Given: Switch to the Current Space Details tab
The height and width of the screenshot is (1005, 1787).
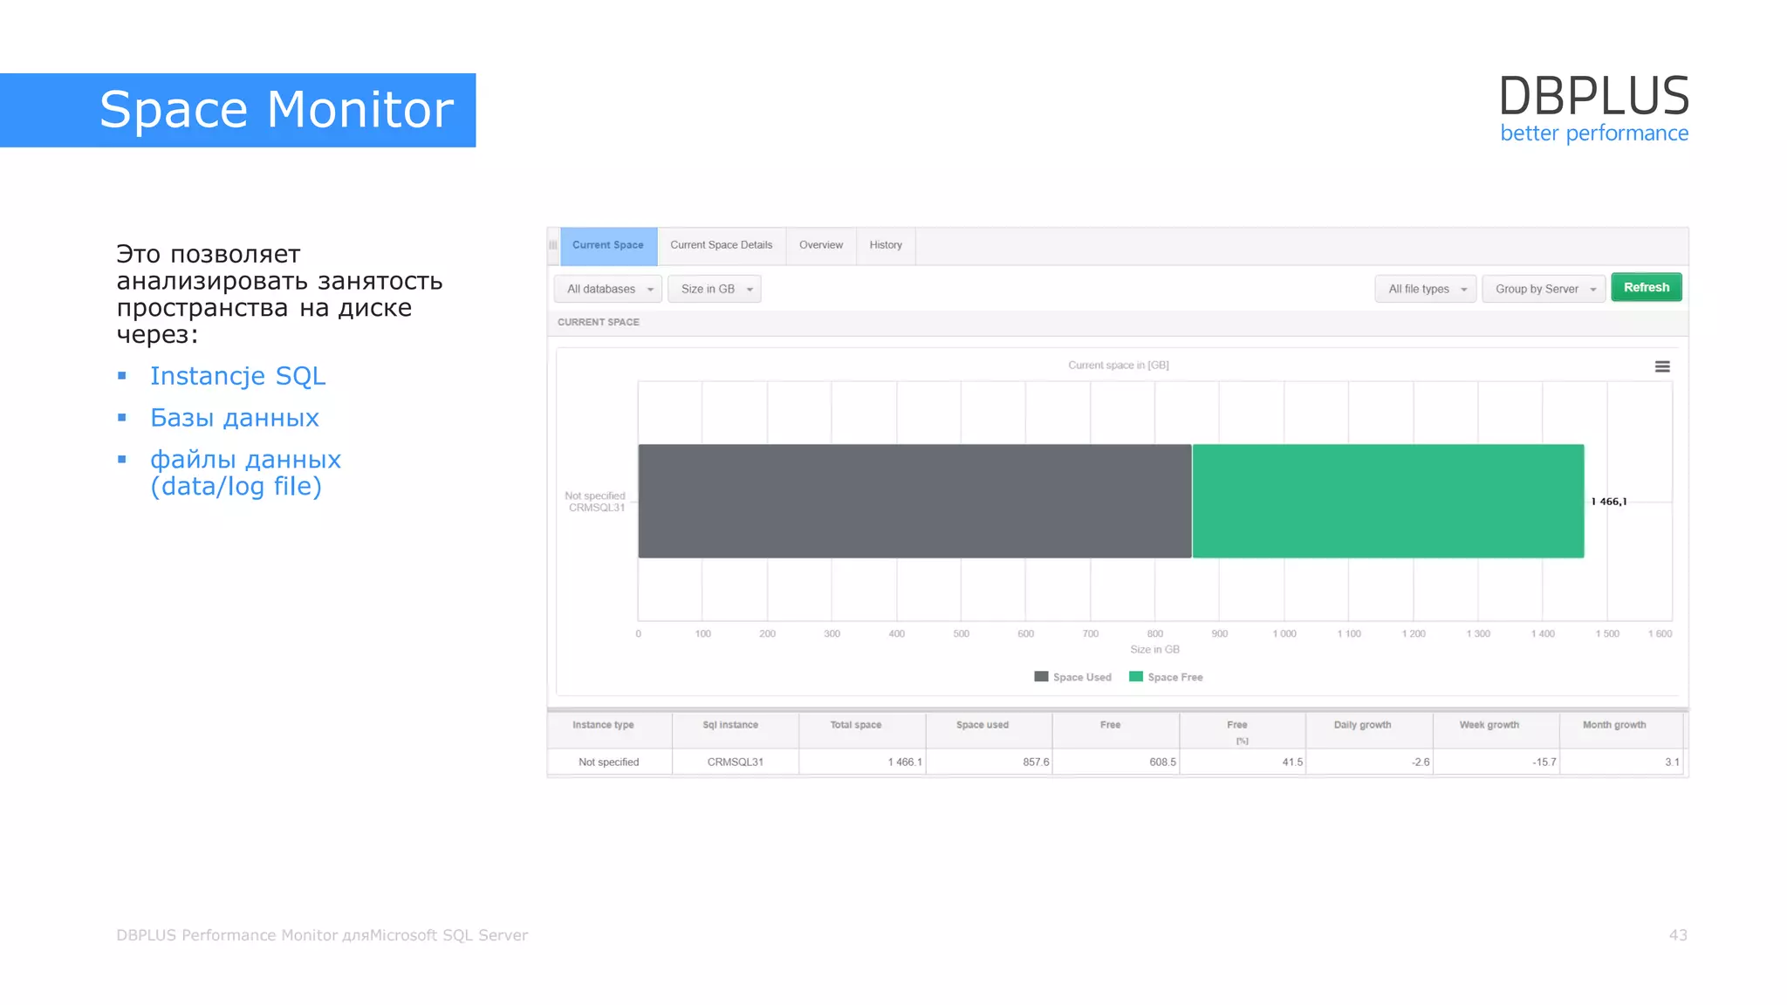Looking at the screenshot, I should (x=721, y=245).
